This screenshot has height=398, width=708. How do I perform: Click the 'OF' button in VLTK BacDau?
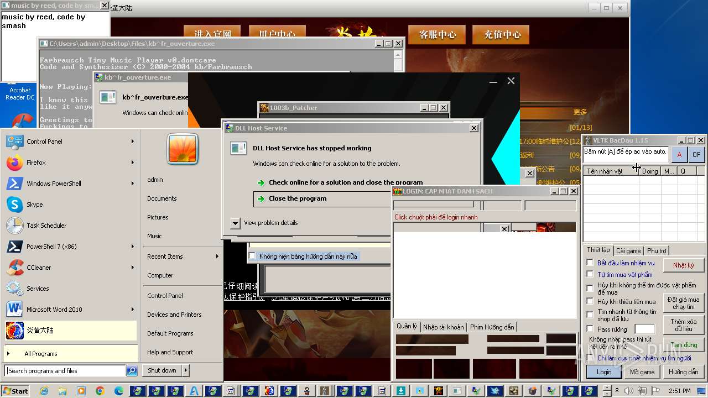[x=696, y=155]
